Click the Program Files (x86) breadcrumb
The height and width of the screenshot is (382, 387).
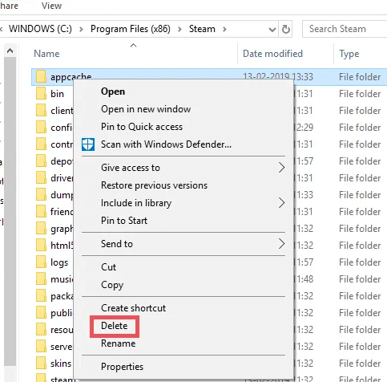131,29
